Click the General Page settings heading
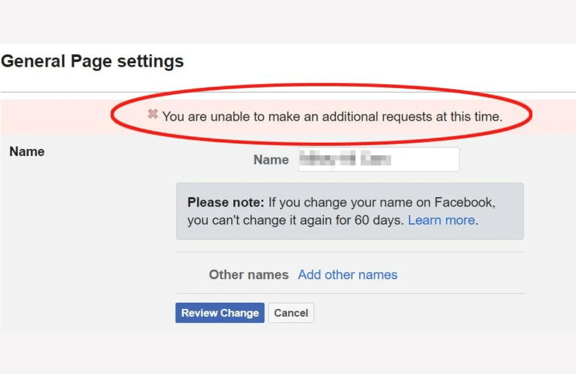This screenshot has width=576, height=374. point(92,61)
